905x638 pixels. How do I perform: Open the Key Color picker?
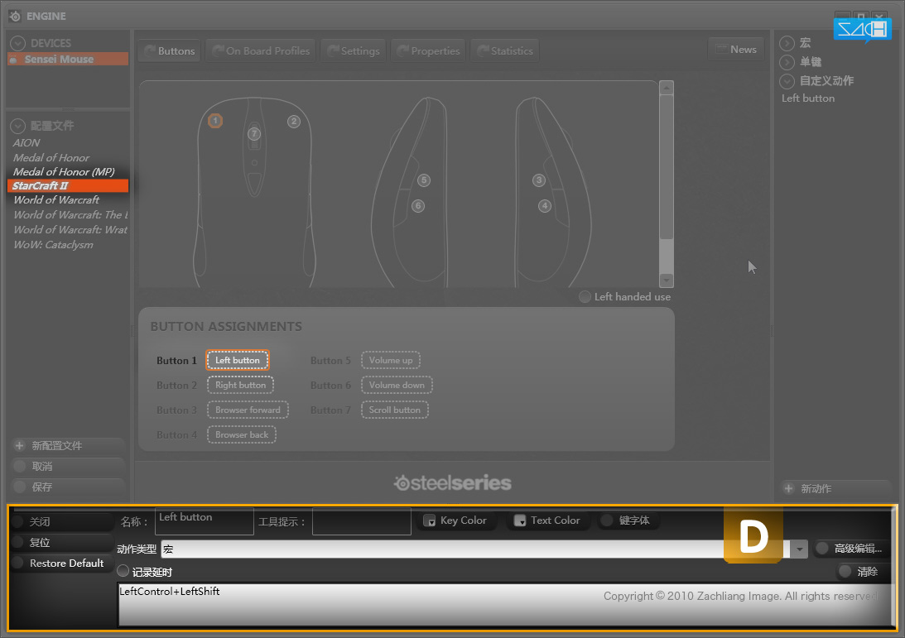455,520
